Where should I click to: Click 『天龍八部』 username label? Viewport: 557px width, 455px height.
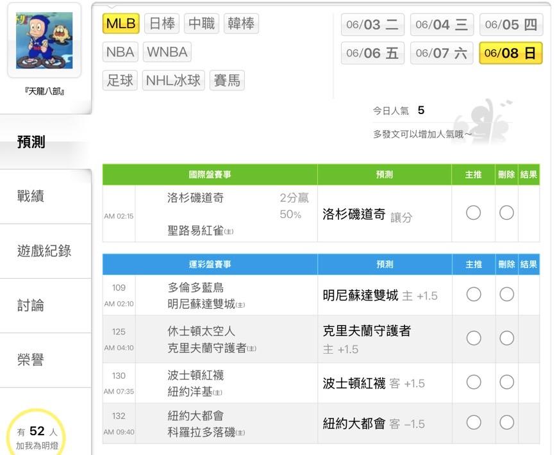point(44,91)
